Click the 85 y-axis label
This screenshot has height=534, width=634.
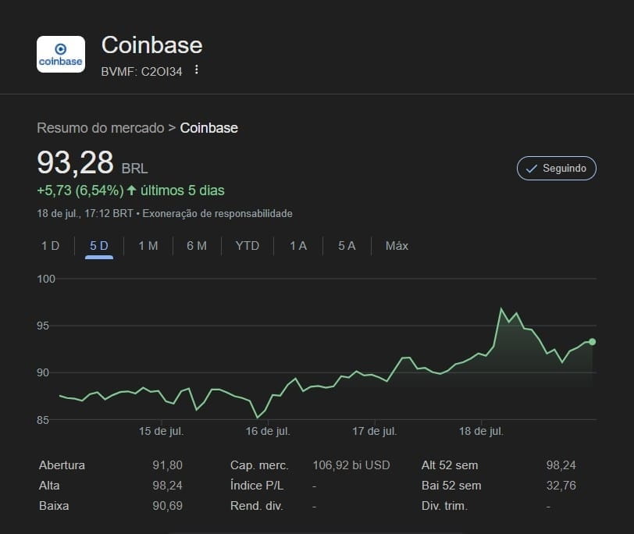point(43,420)
